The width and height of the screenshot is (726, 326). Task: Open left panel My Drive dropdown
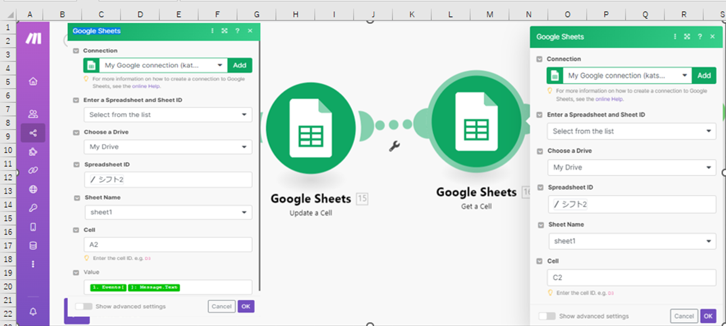click(x=168, y=147)
